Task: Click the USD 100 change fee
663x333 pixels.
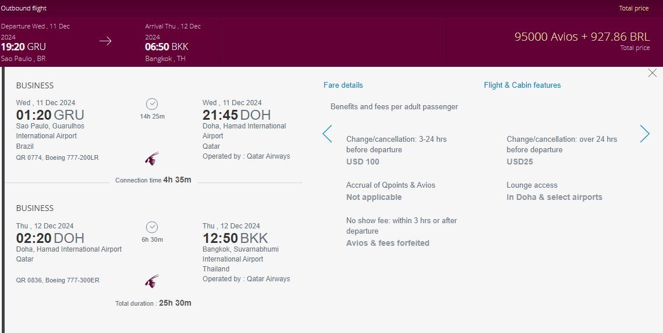Action: coord(363,162)
